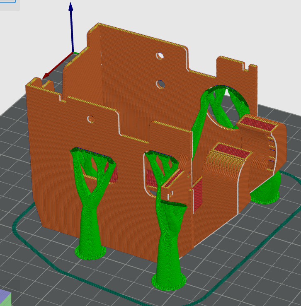301x306 pixels.
Task: Select the upper round hole on the back wall
Action: click(x=160, y=55)
